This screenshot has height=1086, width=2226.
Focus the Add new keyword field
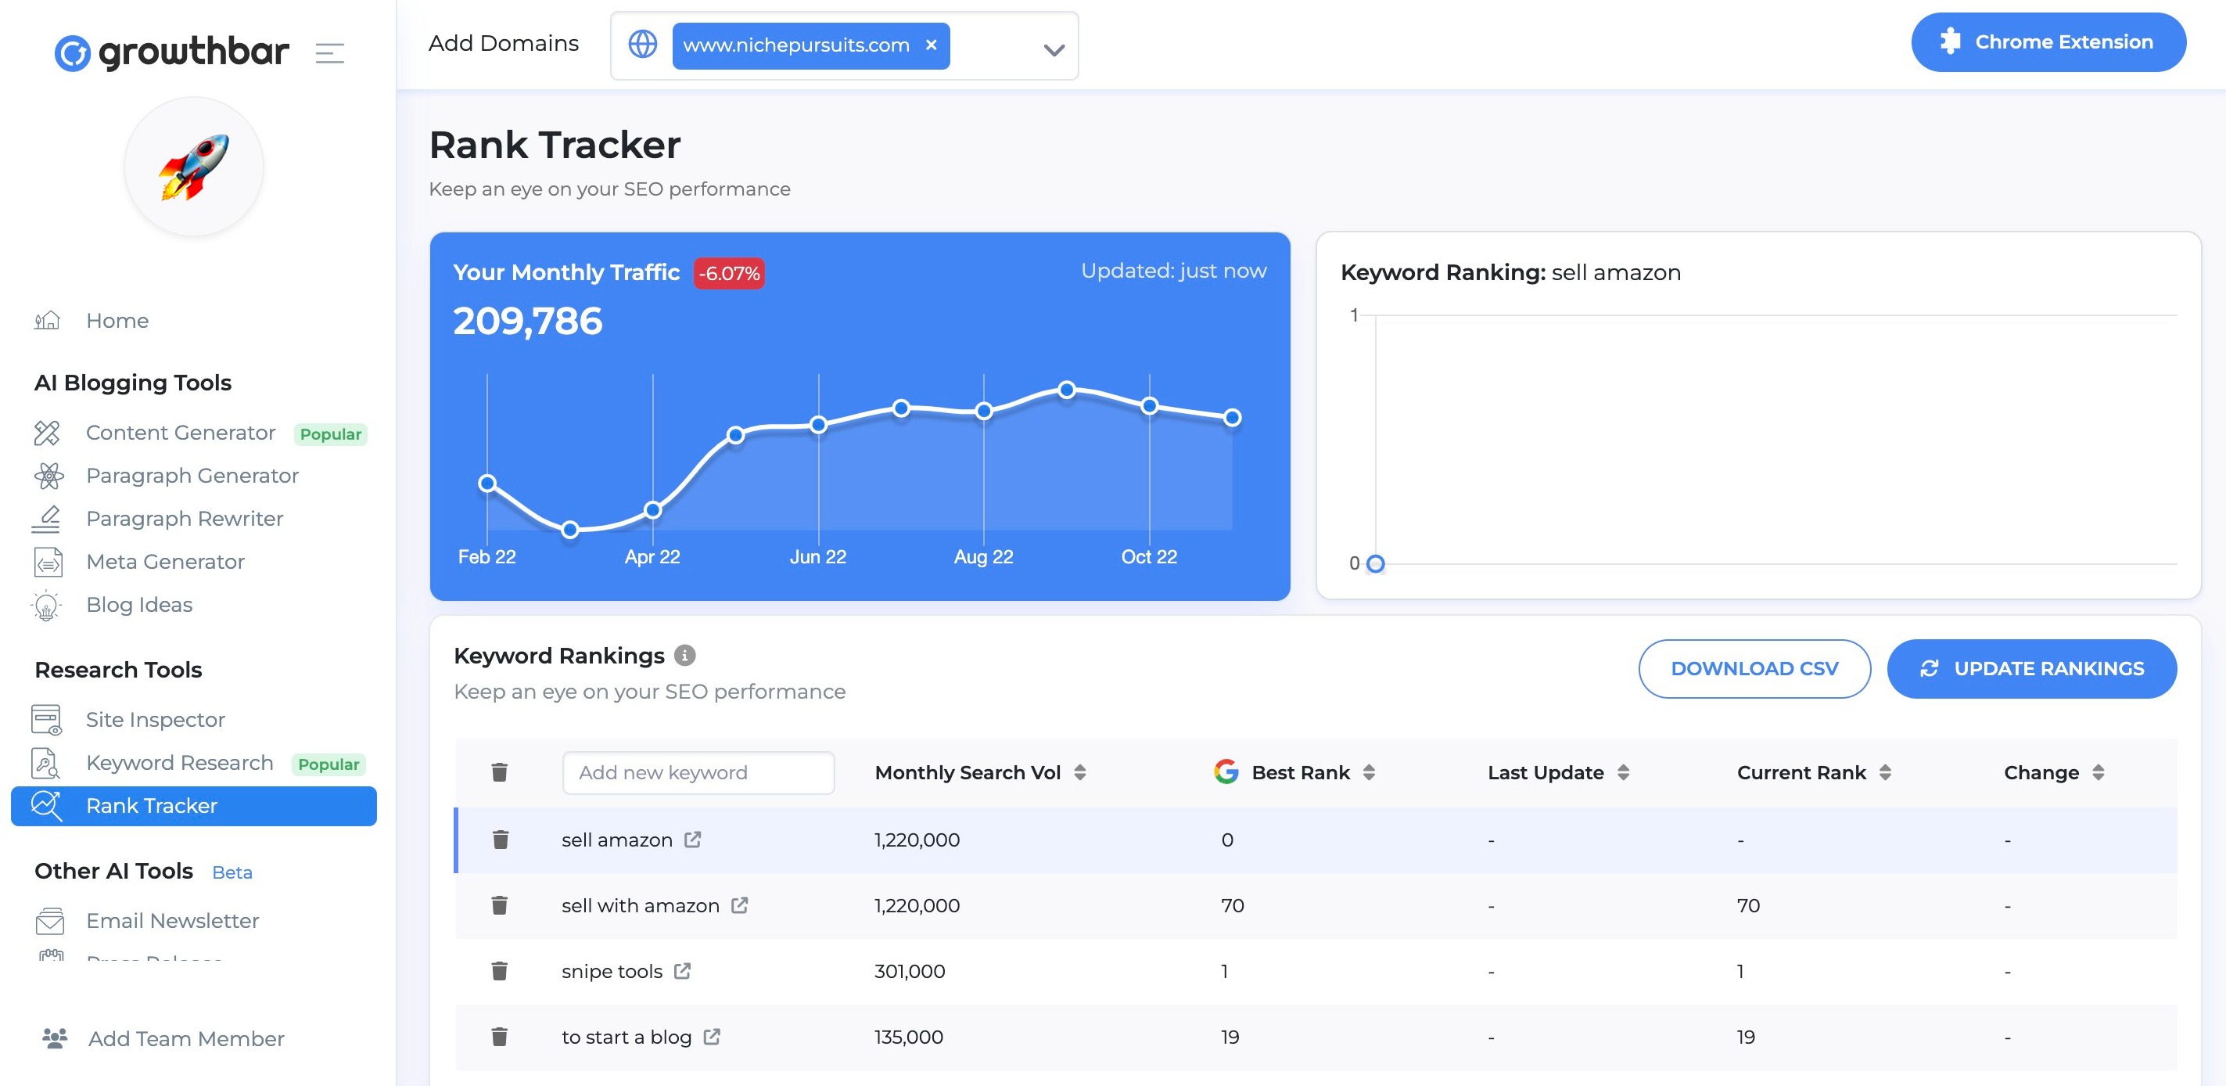tap(698, 772)
